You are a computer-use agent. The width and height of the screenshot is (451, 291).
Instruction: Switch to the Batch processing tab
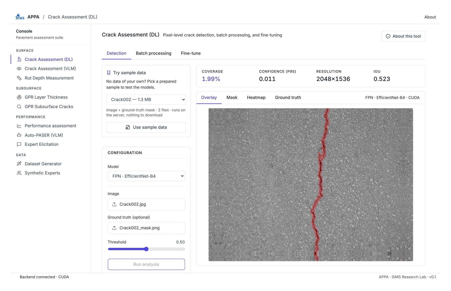[x=154, y=53]
